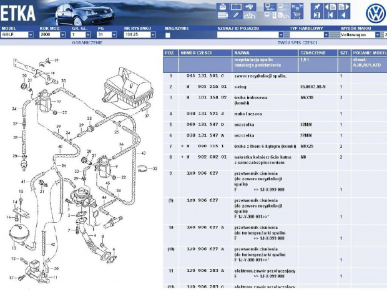Viewport: 387px width, 292px height.
Task: Toggle the MAGAZYNIE checkbox
Action: coord(168,36)
